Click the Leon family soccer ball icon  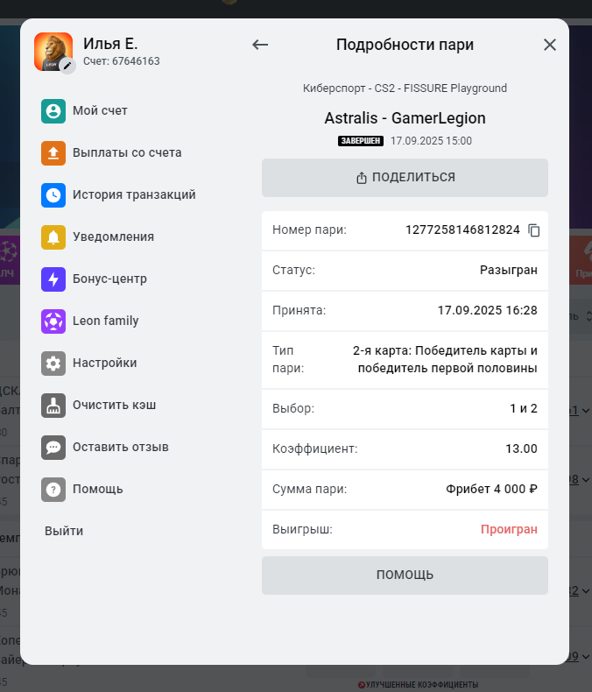pos(53,321)
